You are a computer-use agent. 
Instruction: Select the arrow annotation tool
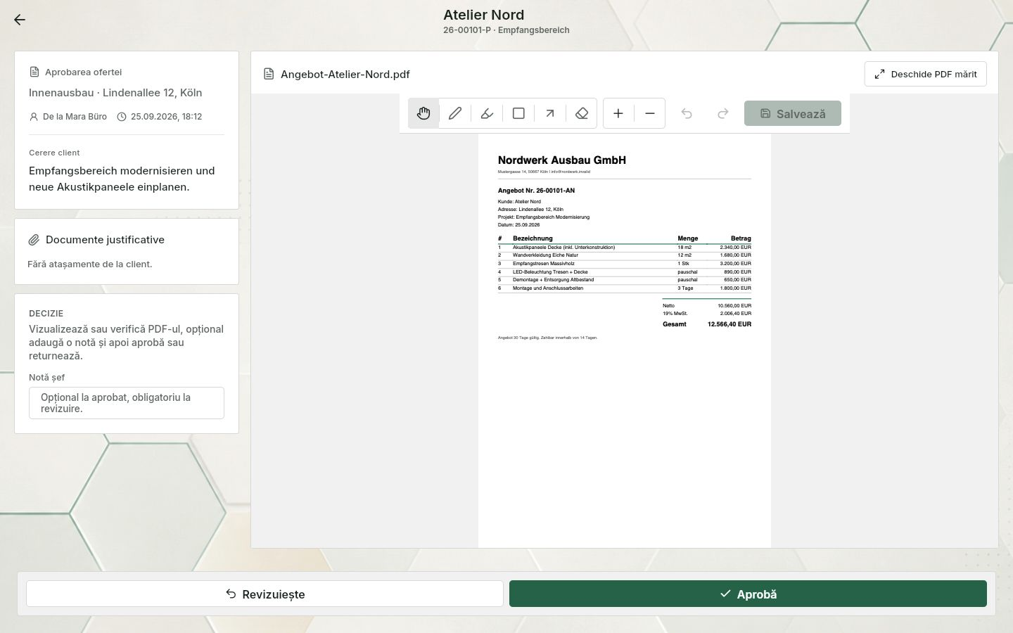[x=550, y=113]
